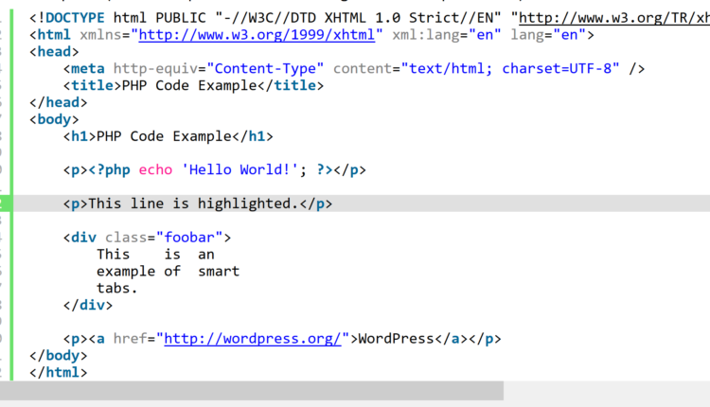This screenshot has width=710, height=407.
Task: Click the href attribute name
Action: (130, 339)
